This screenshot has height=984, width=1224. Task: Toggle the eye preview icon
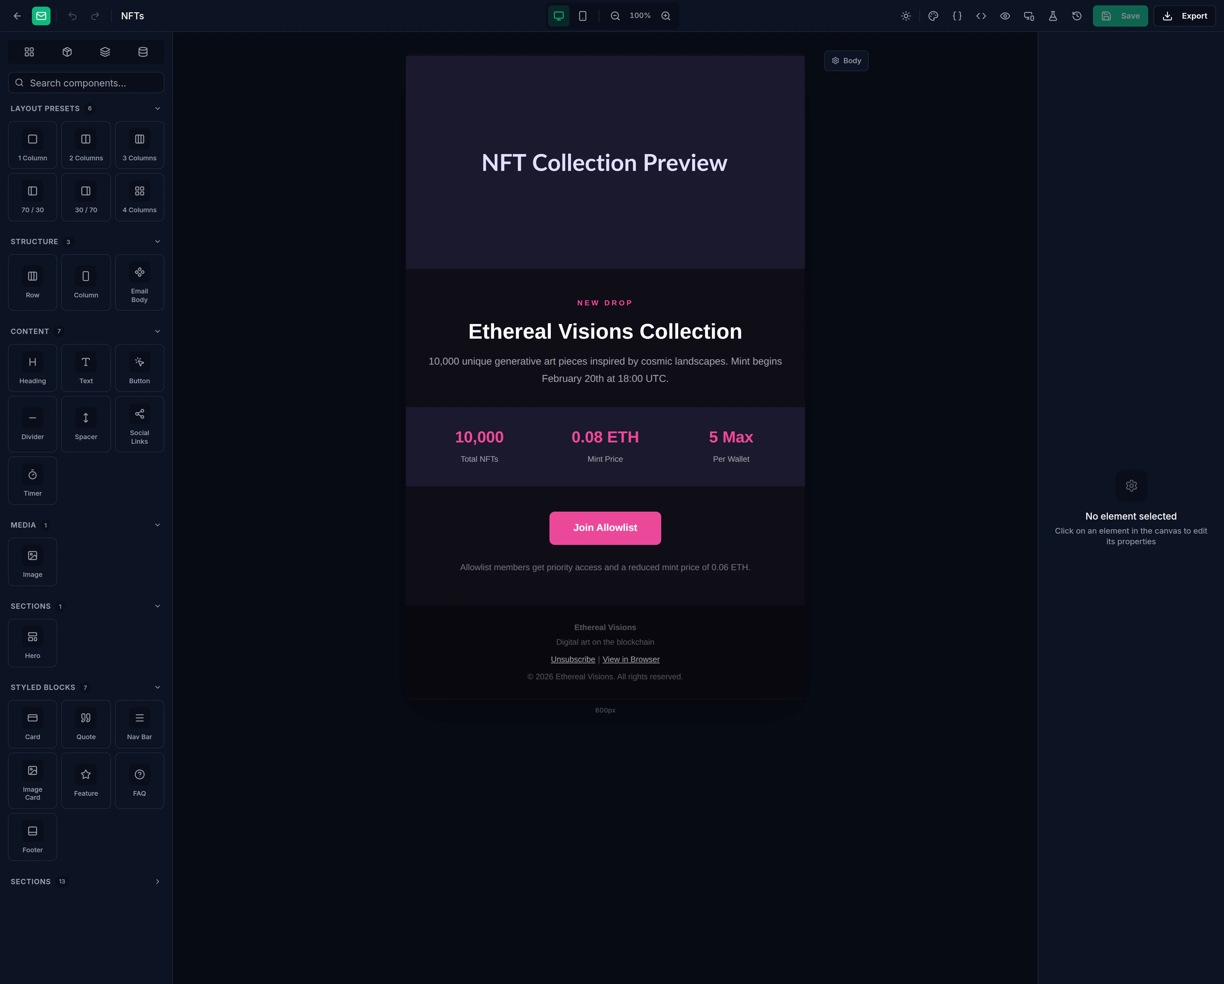1005,16
